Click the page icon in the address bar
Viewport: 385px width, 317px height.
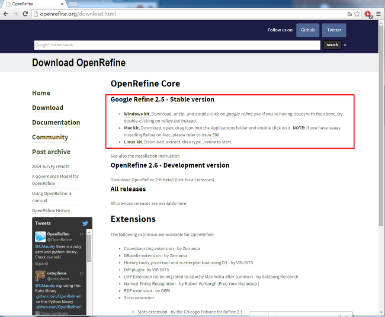[x=36, y=14]
